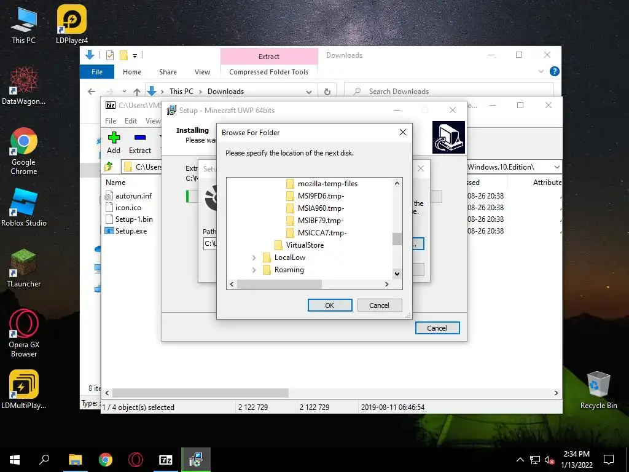Image resolution: width=629 pixels, height=472 pixels.
Task: Switch to Opera on the taskbar
Action: tap(136, 460)
